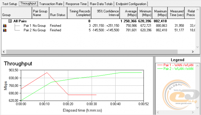Click the Run Status column header

(x=58, y=13)
